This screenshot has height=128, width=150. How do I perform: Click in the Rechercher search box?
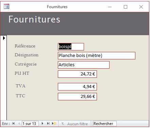click(105, 124)
